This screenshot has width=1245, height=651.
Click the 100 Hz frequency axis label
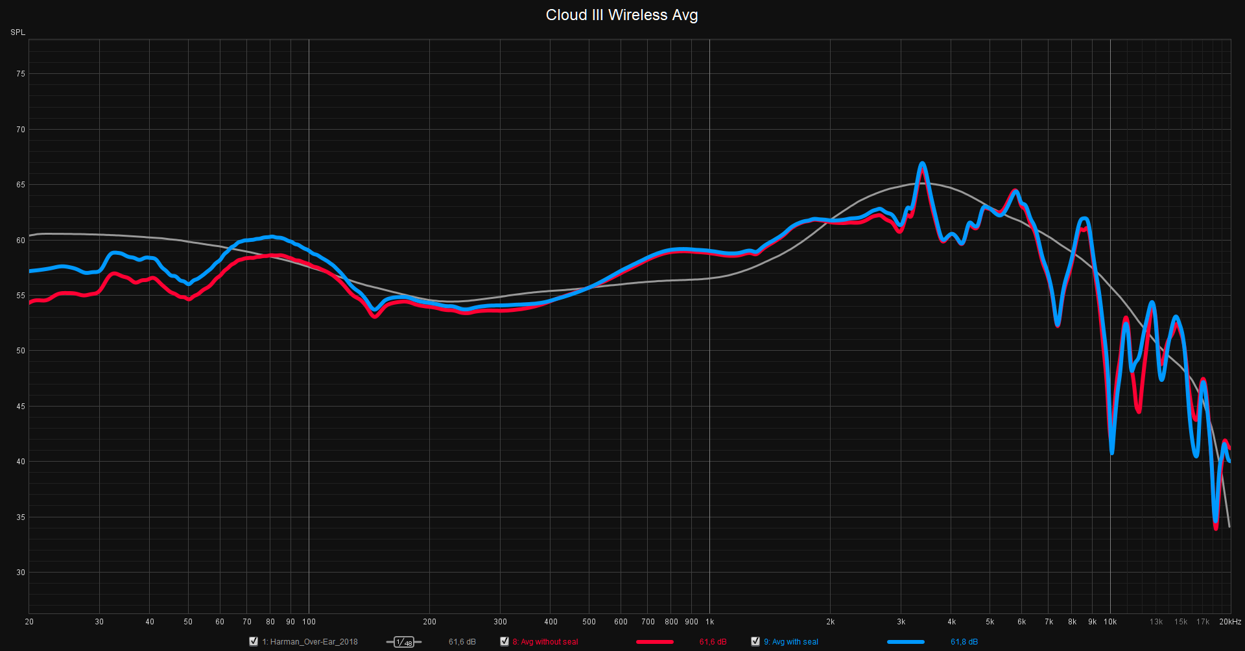point(309,622)
